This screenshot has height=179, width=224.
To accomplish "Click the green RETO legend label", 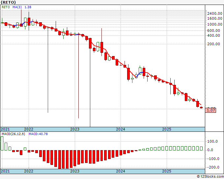I will tap(6, 7).
